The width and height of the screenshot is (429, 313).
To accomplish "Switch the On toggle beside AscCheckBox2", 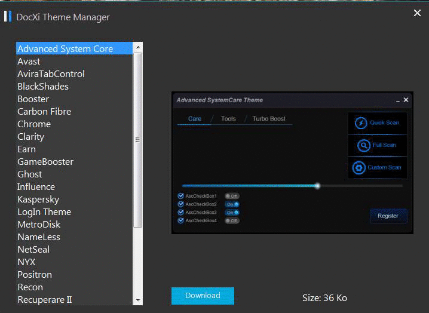I will (232, 204).
